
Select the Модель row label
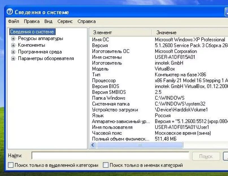coord(100,69)
